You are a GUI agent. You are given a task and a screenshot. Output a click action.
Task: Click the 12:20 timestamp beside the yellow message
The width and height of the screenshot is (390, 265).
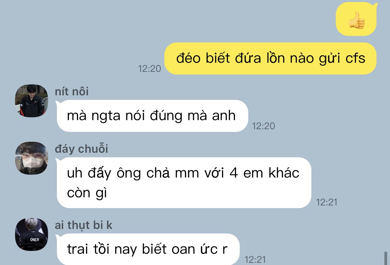click(149, 68)
